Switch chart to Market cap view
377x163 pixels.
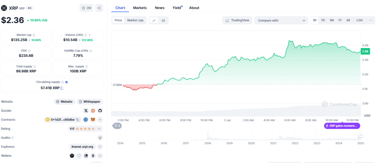tap(135, 21)
